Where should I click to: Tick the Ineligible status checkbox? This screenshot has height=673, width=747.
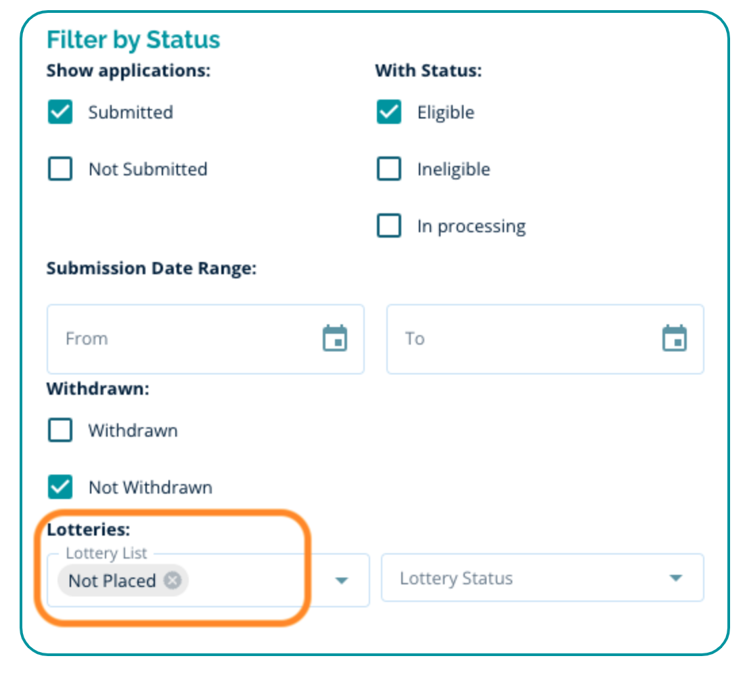pos(389,169)
